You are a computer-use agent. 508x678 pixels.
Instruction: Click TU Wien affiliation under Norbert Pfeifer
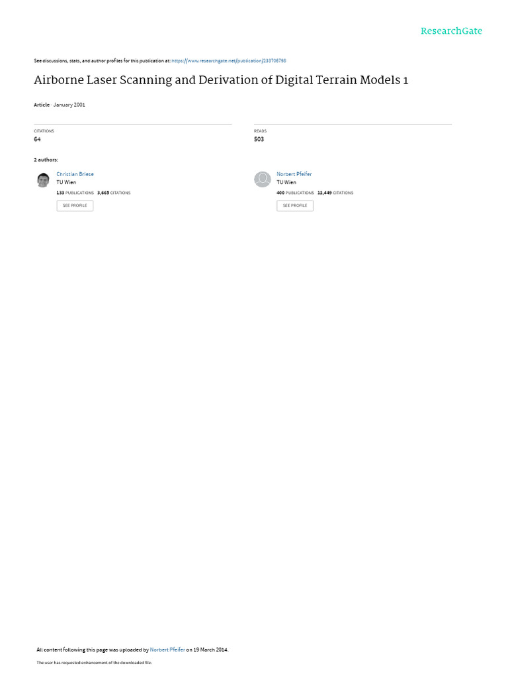[x=286, y=183]
